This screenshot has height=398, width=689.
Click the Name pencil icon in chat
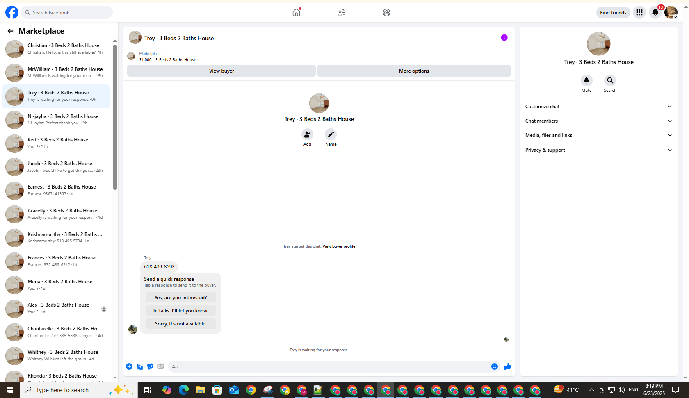[x=331, y=134]
